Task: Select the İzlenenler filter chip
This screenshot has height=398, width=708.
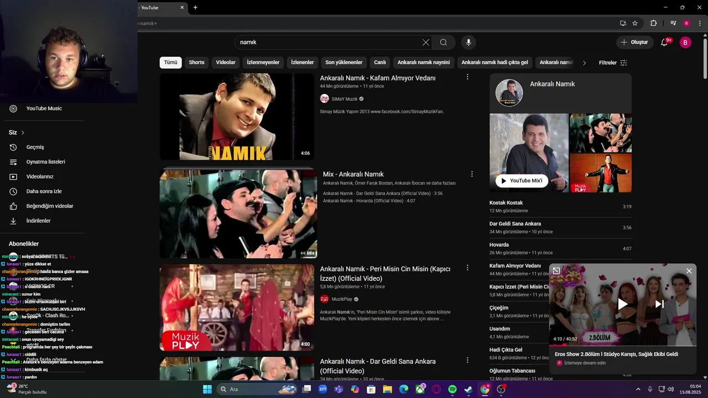Action: 303,62
